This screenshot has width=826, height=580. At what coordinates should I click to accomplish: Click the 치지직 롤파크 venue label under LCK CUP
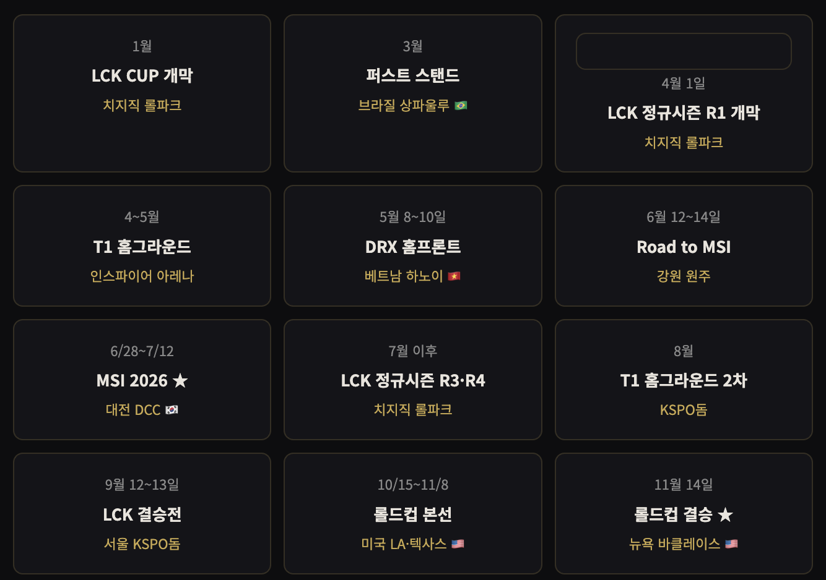(x=142, y=105)
